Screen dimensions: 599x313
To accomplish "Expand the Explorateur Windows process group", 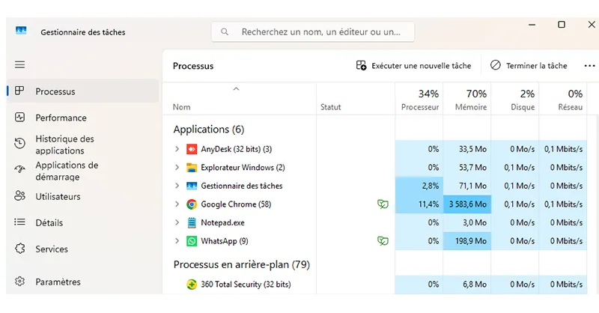I will click(x=177, y=168).
